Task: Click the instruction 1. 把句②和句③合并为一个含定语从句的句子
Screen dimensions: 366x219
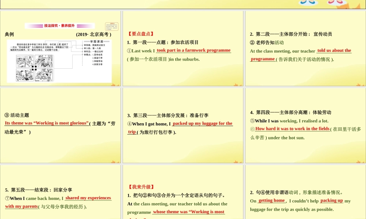Action: click(176, 196)
